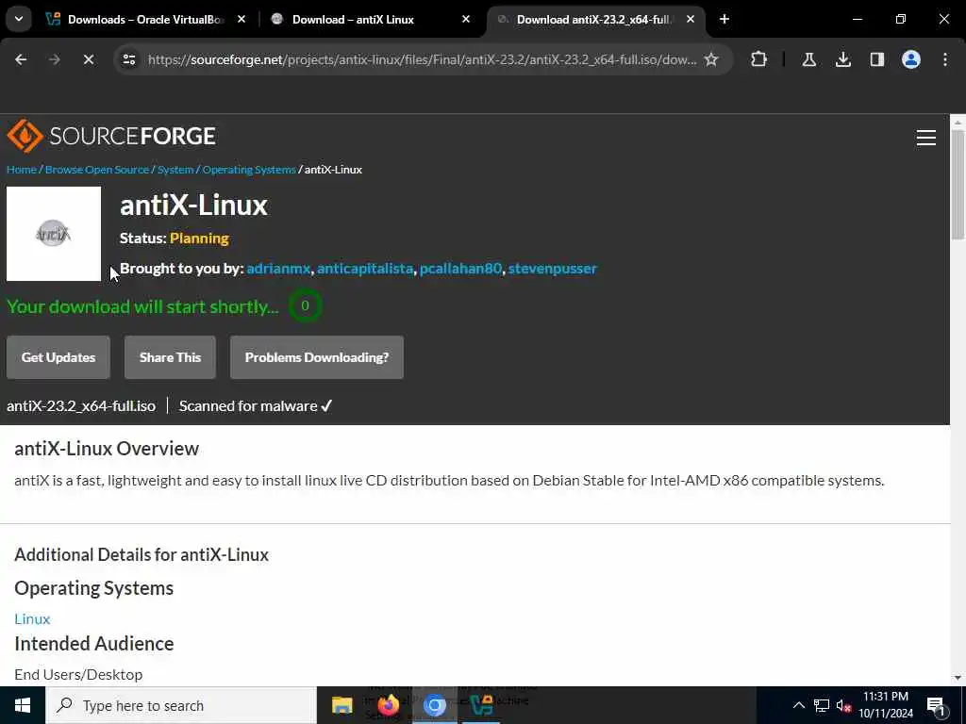Open Operating Systems breadcrumb link
Screen dimensions: 966x724
249,170
